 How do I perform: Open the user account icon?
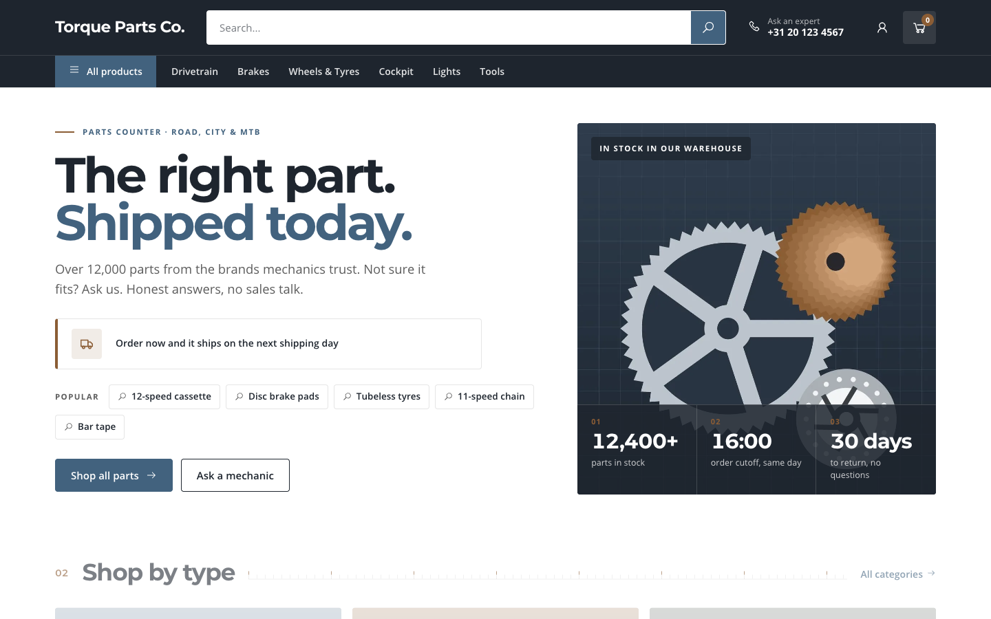click(882, 28)
